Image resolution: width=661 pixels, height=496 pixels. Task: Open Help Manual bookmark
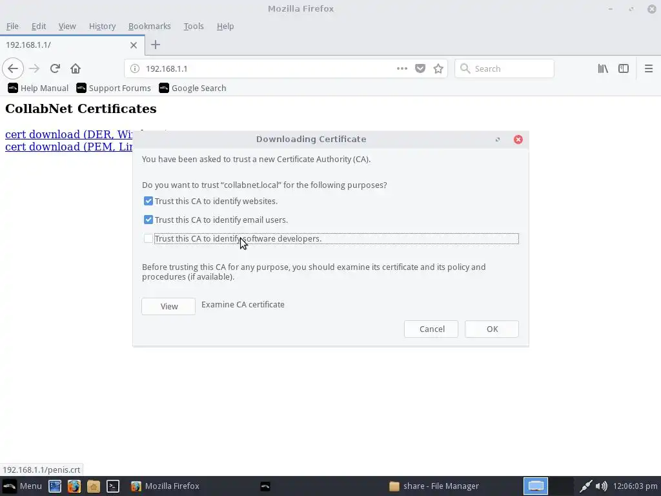38,88
